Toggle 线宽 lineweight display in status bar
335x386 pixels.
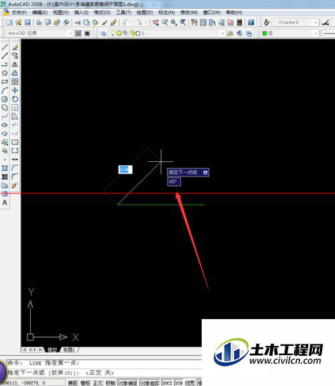(x=190, y=383)
